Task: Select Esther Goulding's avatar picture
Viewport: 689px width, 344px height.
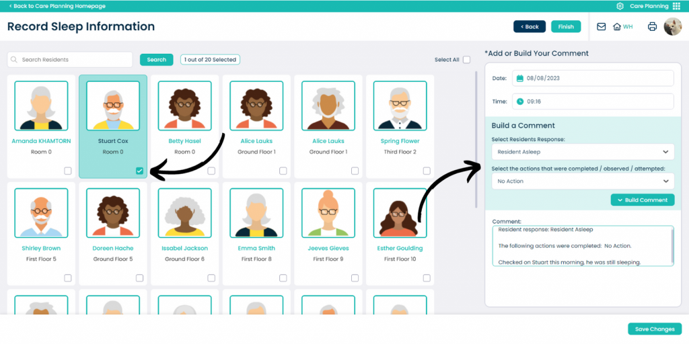Action: [400, 213]
